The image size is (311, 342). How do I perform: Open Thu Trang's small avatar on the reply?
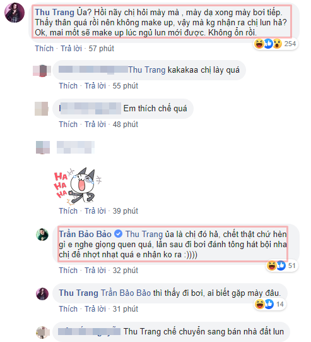42,294
